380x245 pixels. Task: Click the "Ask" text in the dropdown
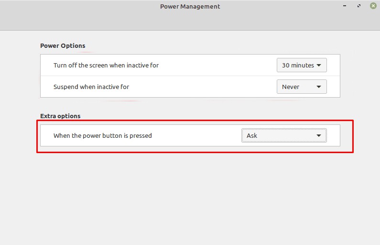tap(252, 135)
